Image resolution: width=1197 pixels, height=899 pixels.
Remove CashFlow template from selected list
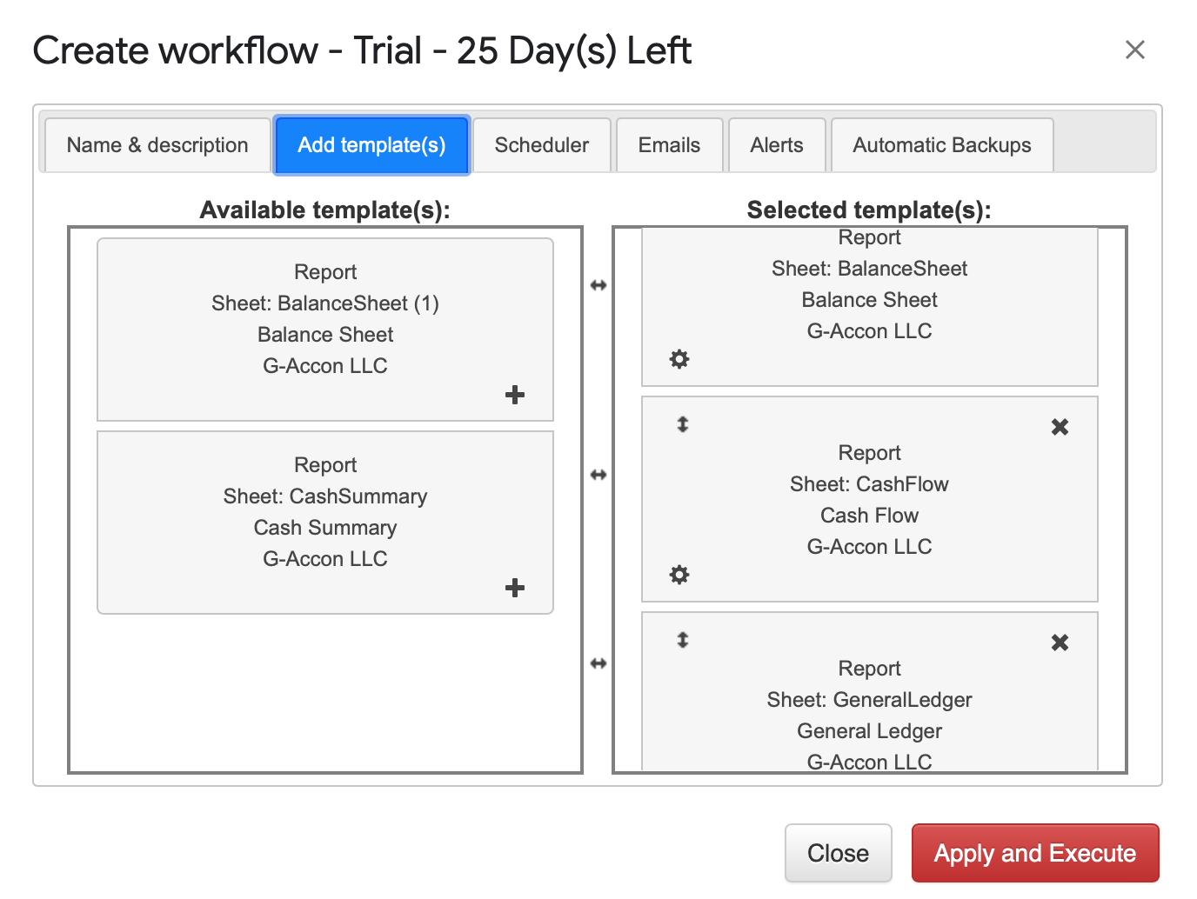pos(1060,427)
